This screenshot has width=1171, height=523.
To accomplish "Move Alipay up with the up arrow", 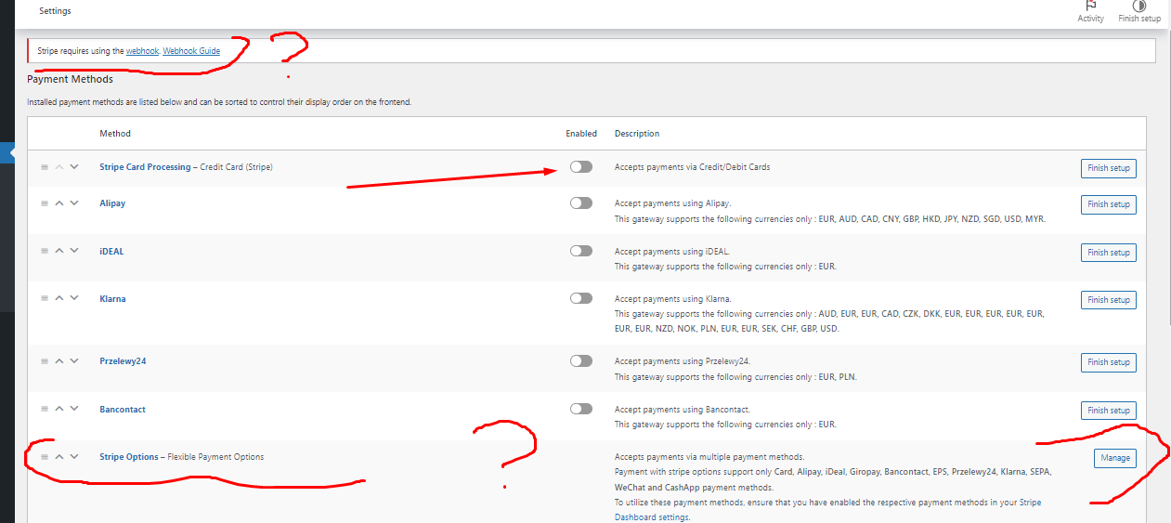I will click(x=59, y=203).
